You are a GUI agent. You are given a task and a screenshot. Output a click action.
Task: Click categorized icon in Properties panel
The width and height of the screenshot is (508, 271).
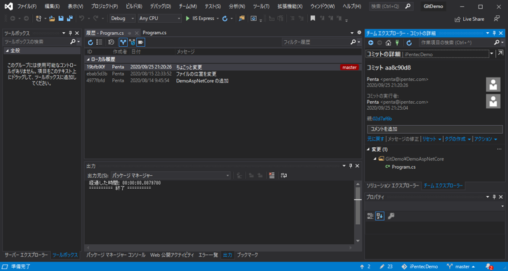click(x=370, y=216)
